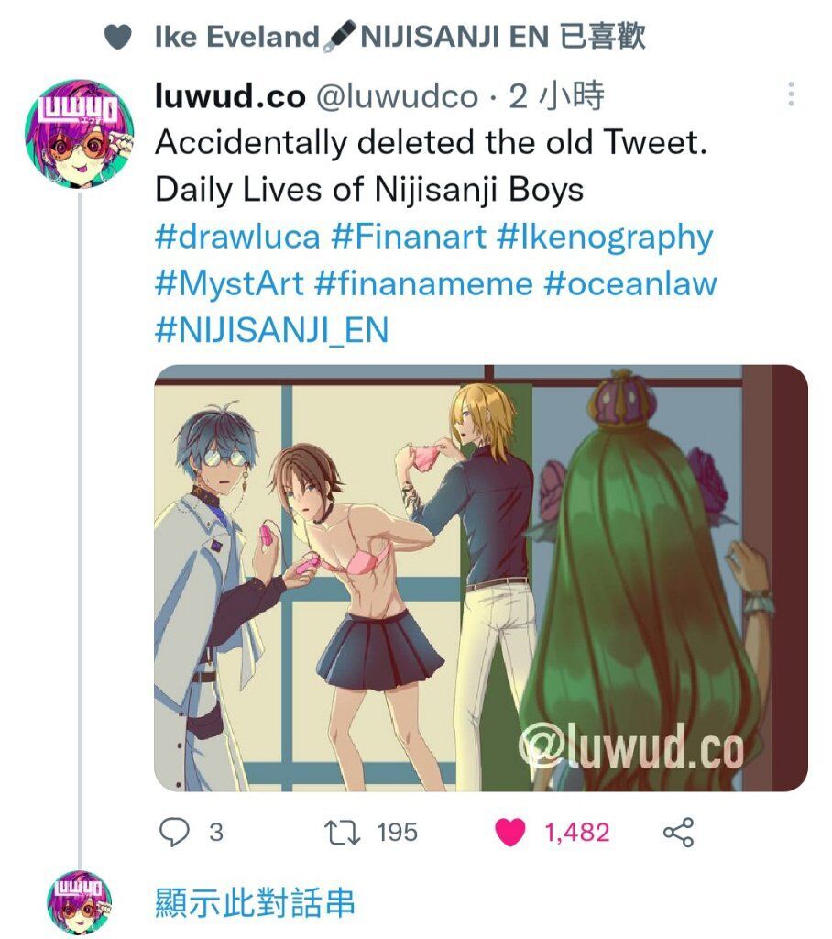
Task: Tap the grey heart liked-by icon
Action: click(118, 37)
